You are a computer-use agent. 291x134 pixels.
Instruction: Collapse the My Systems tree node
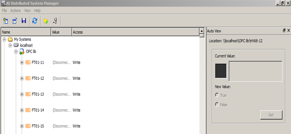click(x=5, y=39)
